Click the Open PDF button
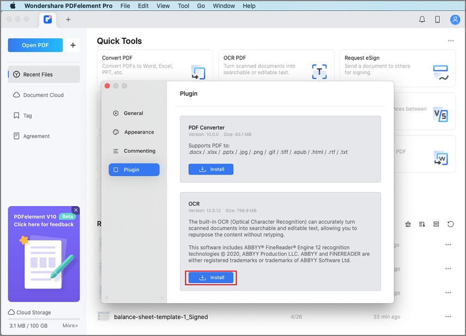Screen dimensions: 466x336 pyautogui.click(x=35, y=45)
